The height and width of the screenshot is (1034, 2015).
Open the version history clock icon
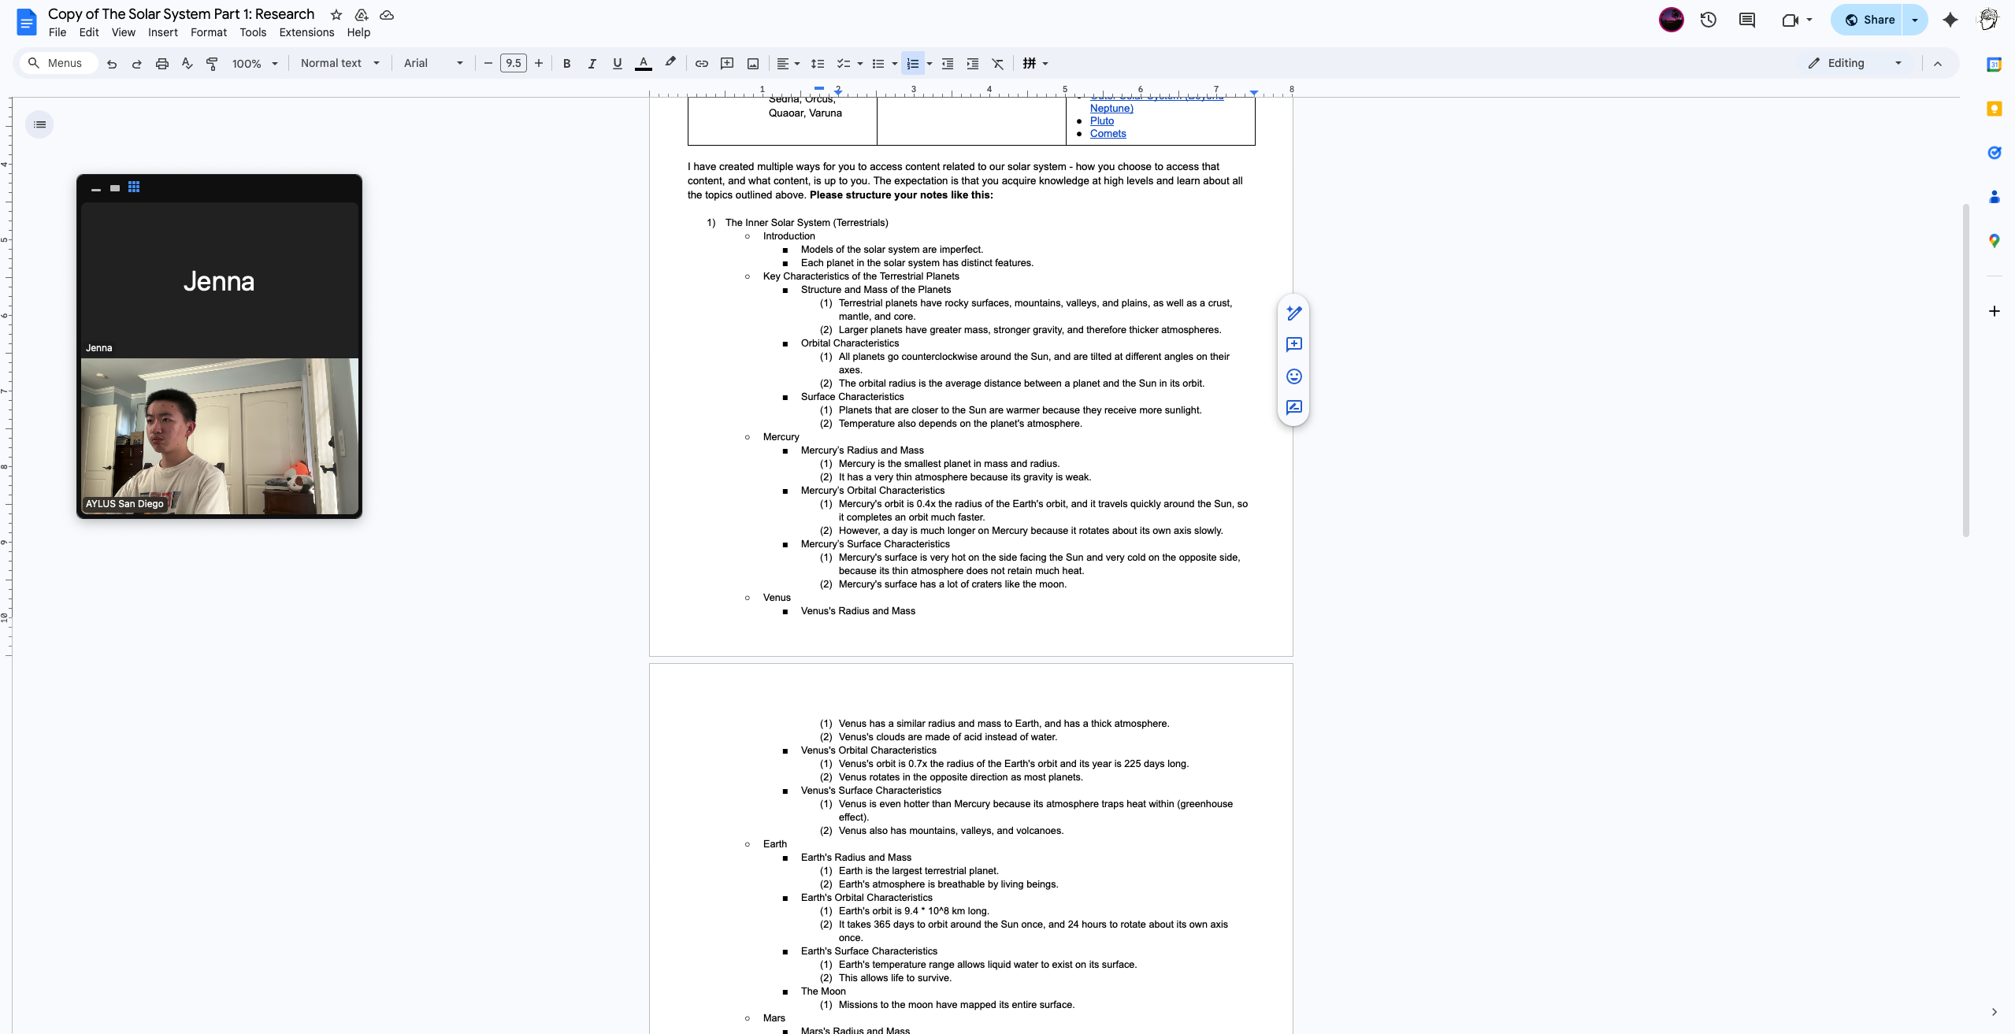click(x=1709, y=20)
